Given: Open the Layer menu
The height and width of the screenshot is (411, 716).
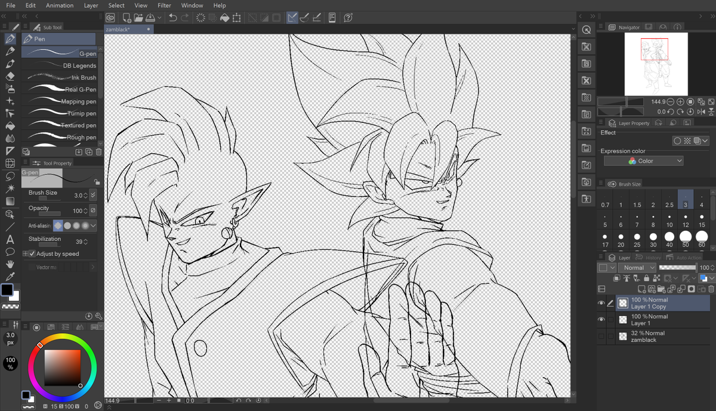Looking at the screenshot, I should coord(91,5).
